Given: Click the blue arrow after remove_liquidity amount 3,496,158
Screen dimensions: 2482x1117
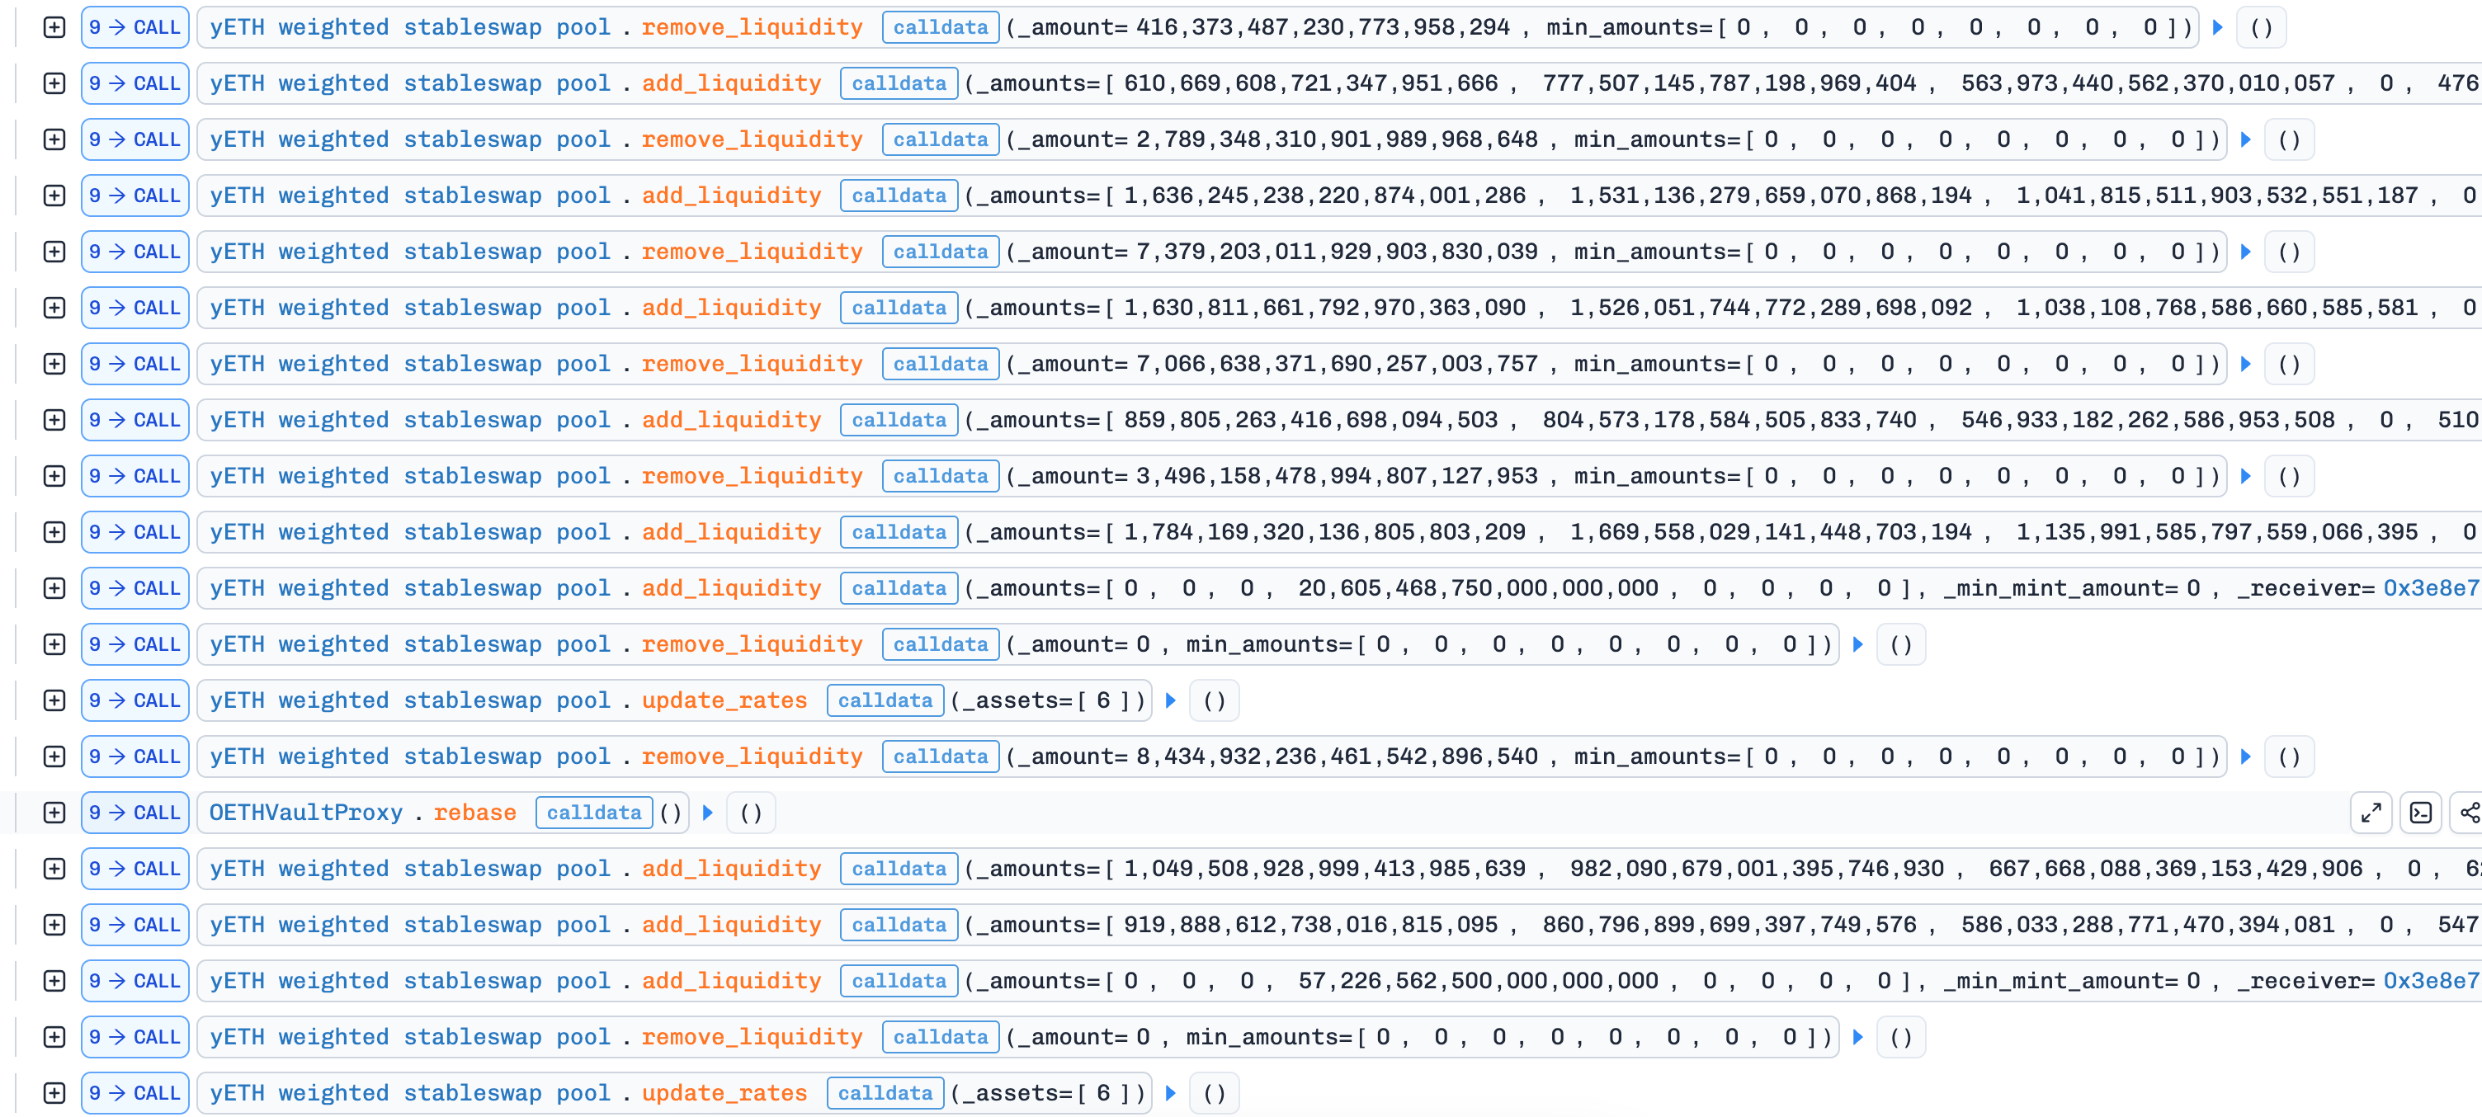Looking at the screenshot, I should pos(2246,477).
